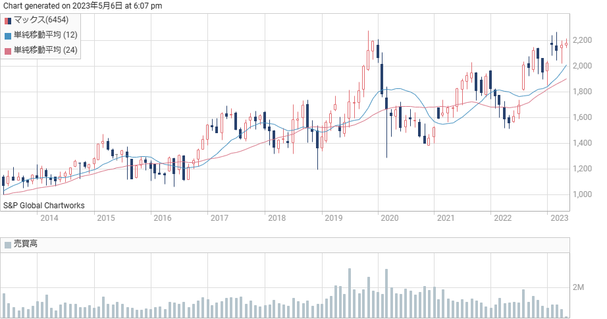Click the 2,000 price axis label
Image resolution: width=607 pixels, height=319 pixels.
click(x=582, y=66)
